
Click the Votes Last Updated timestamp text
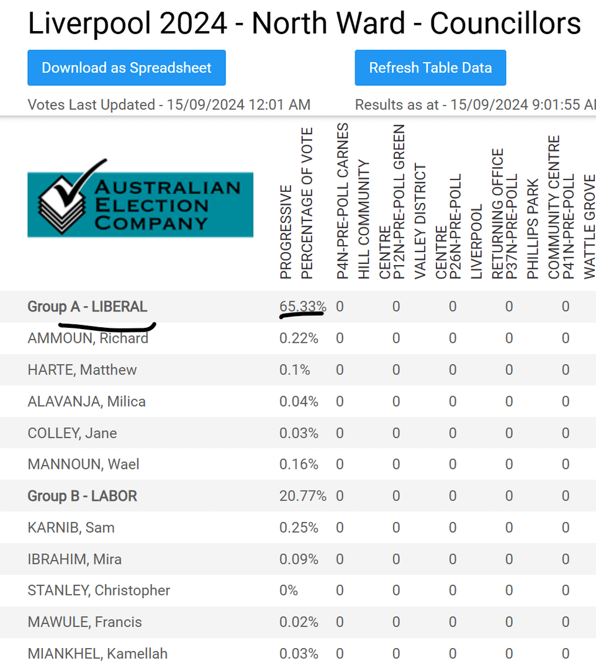point(169,104)
